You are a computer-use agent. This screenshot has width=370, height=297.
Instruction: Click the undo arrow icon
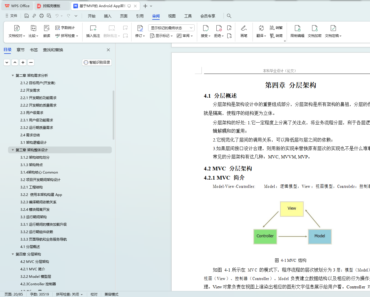point(57,16)
